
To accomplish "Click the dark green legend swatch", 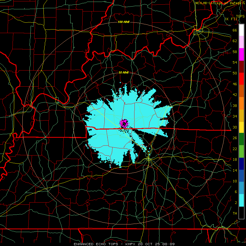I will tap(241, 139).
